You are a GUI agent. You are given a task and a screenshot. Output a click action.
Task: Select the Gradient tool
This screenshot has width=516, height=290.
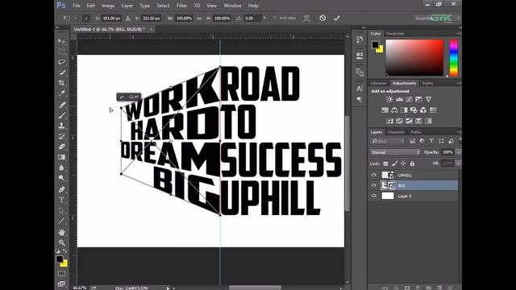coord(61,157)
